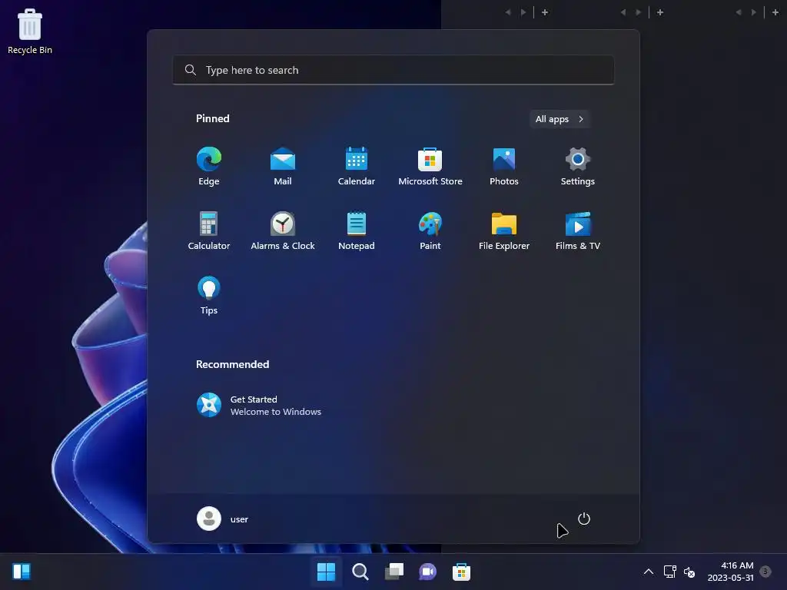Open Settings from the Start menu
Viewport: 787px width, 590px height.
[578, 167]
